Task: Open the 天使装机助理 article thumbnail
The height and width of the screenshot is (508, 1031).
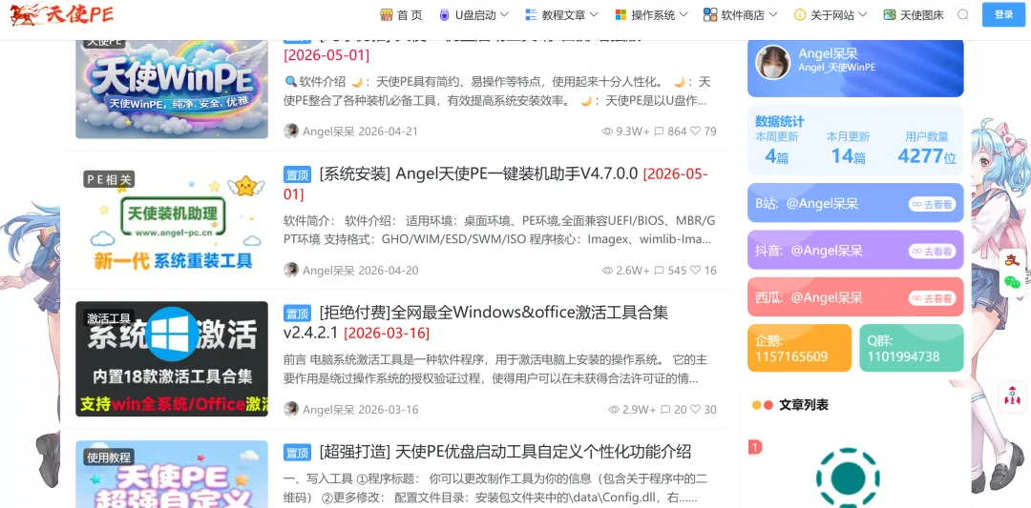Action: [172, 220]
